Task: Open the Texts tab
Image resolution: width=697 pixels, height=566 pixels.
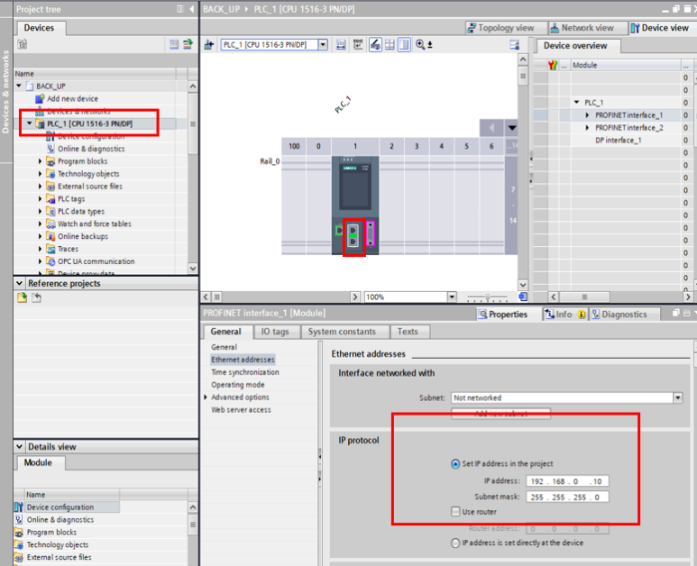Action: [408, 332]
